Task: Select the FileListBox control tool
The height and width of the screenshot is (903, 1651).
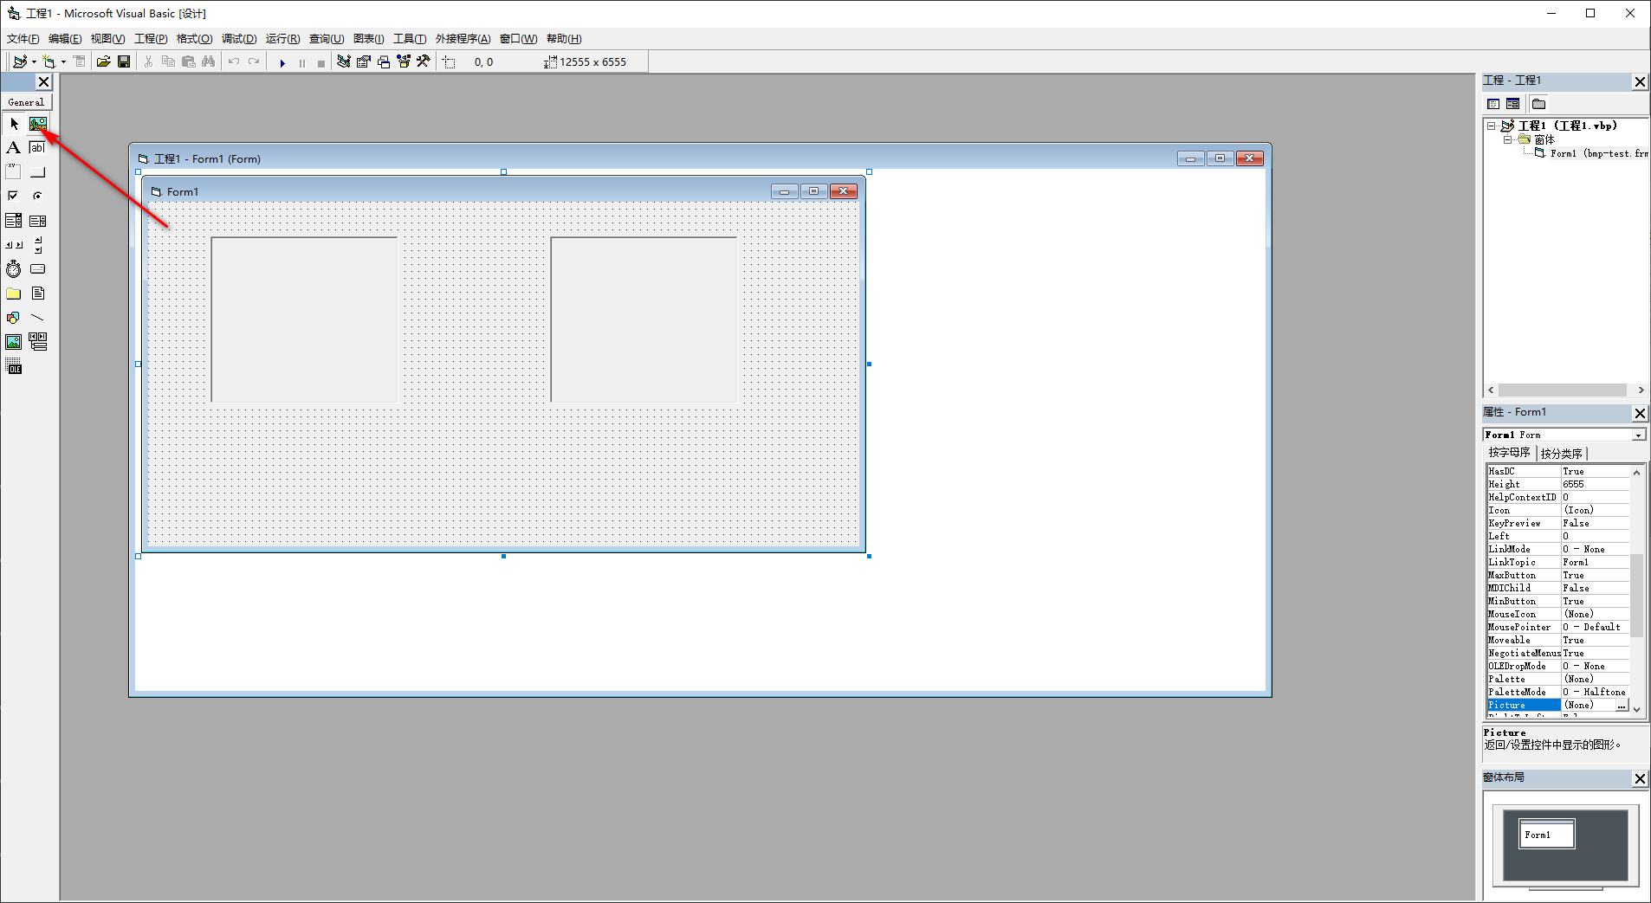Action: click(x=38, y=293)
